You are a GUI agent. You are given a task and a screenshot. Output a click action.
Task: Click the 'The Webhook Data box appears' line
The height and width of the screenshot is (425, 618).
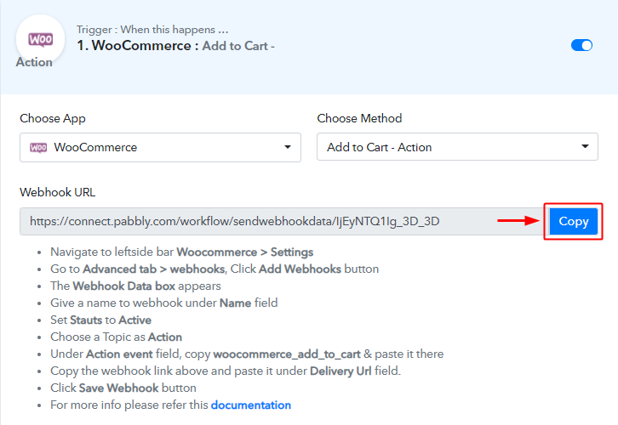(135, 286)
